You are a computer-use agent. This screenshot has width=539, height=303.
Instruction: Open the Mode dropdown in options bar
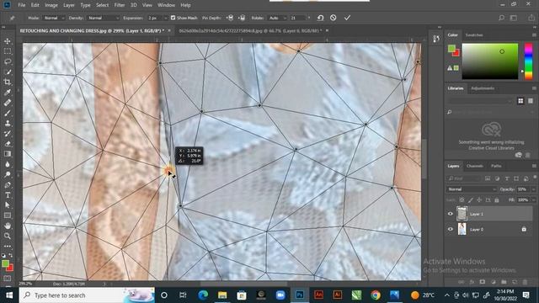pos(53,18)
